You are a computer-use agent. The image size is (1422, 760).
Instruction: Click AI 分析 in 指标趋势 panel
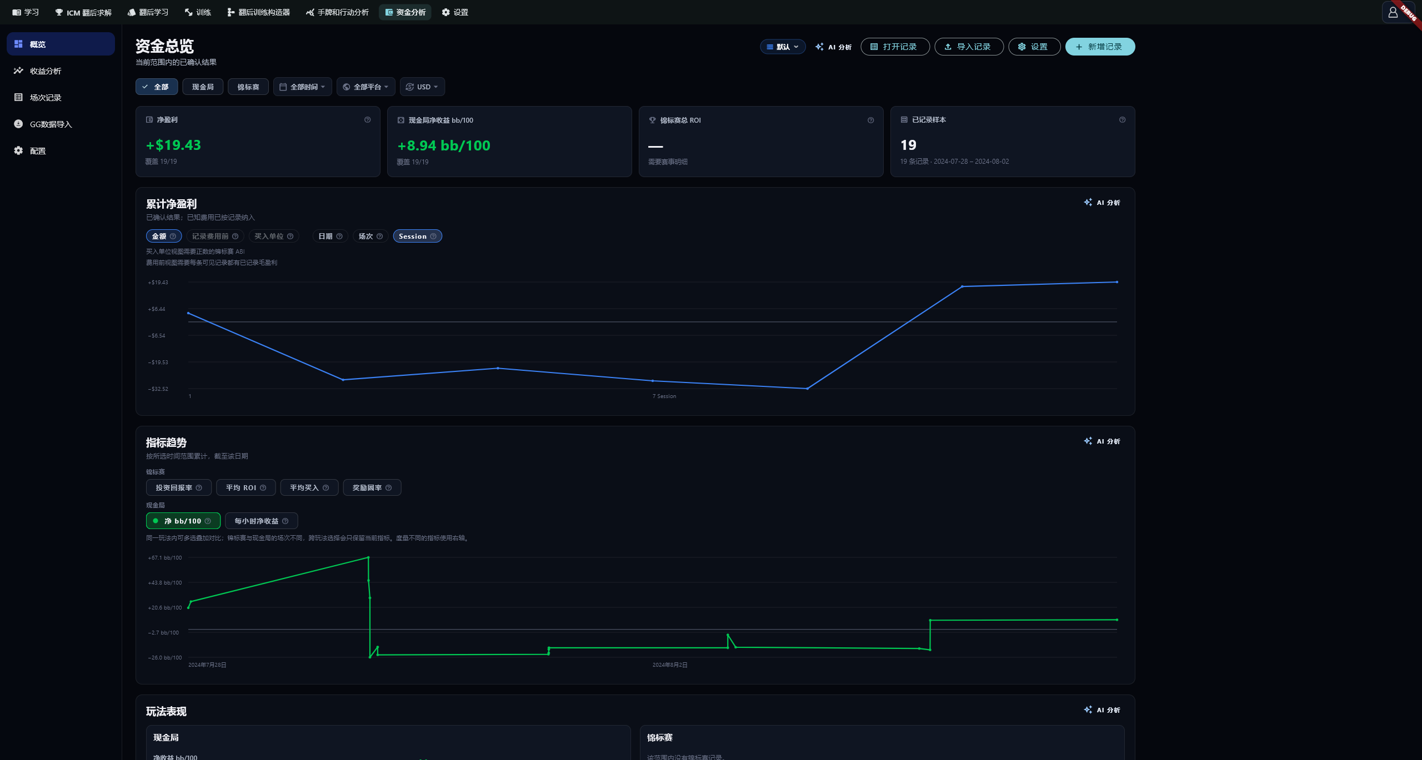[x=1102, y=441]
